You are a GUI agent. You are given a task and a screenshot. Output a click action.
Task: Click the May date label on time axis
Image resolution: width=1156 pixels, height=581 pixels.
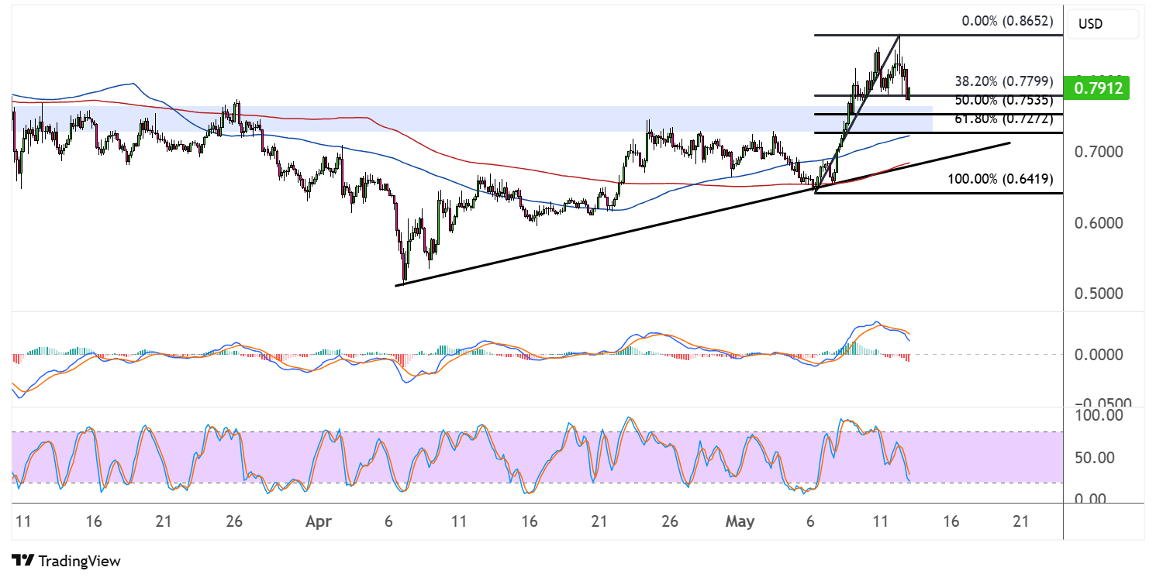click(x=740, y=522)
